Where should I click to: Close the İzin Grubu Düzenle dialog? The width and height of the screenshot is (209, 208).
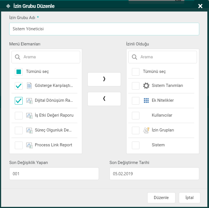pyautogui.click(x=200, y=6)
